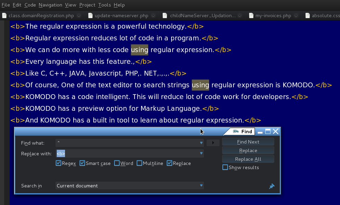Click file icon on my-invoices.php tab
This screenshot has width=340, height=205.
(x=251, y=16)
